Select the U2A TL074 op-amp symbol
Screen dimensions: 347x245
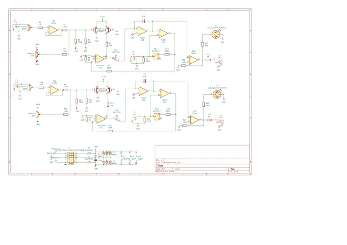click(x=53, y=30)
